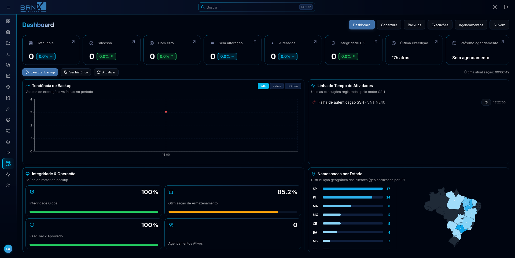Focus the Buscar search field
The width and height of the screenshot is (515, 258).
pyautogui.click(x=256, y=7)
